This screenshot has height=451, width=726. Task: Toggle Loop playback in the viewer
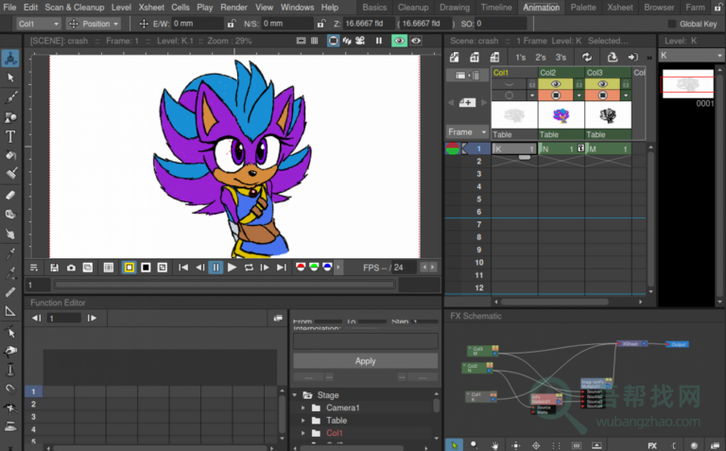tap(249, 268)
